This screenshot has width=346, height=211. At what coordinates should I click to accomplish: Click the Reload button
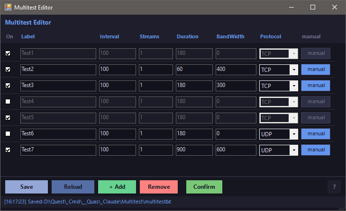(x=73, y=187)
